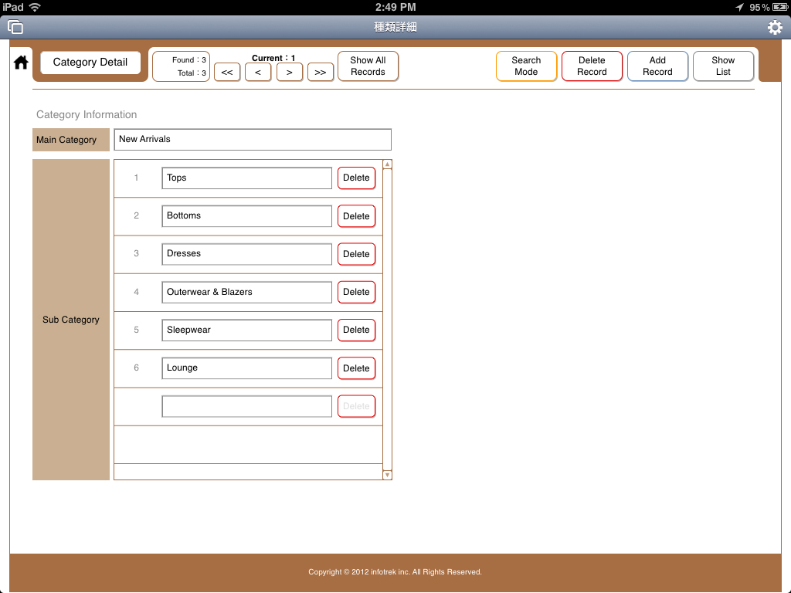This screenshot has height=593, width=791.
Task: Jump to first record with << button
Action: [226, 73]
